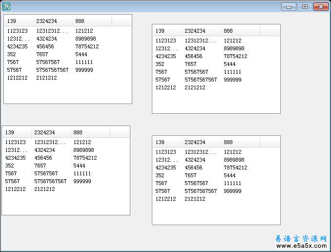This screenshot has width=331, height=252.
Task: Select cell 12312312... in bottom-right list
Action: (200, 152)
